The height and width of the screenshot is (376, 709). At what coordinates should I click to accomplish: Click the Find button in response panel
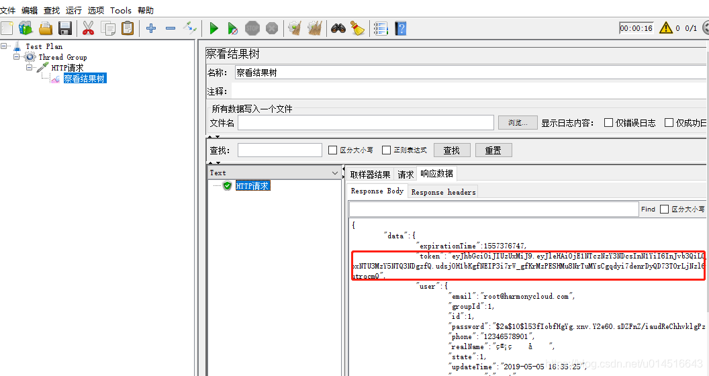[x=648, y=209]
